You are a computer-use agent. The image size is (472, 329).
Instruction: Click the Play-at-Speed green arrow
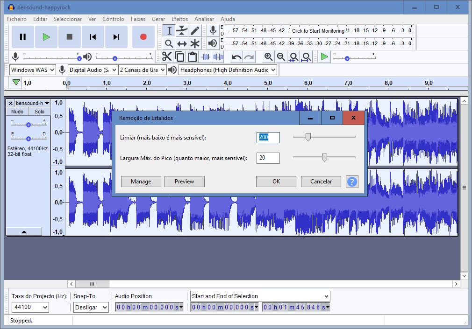[x=324, y=56]
